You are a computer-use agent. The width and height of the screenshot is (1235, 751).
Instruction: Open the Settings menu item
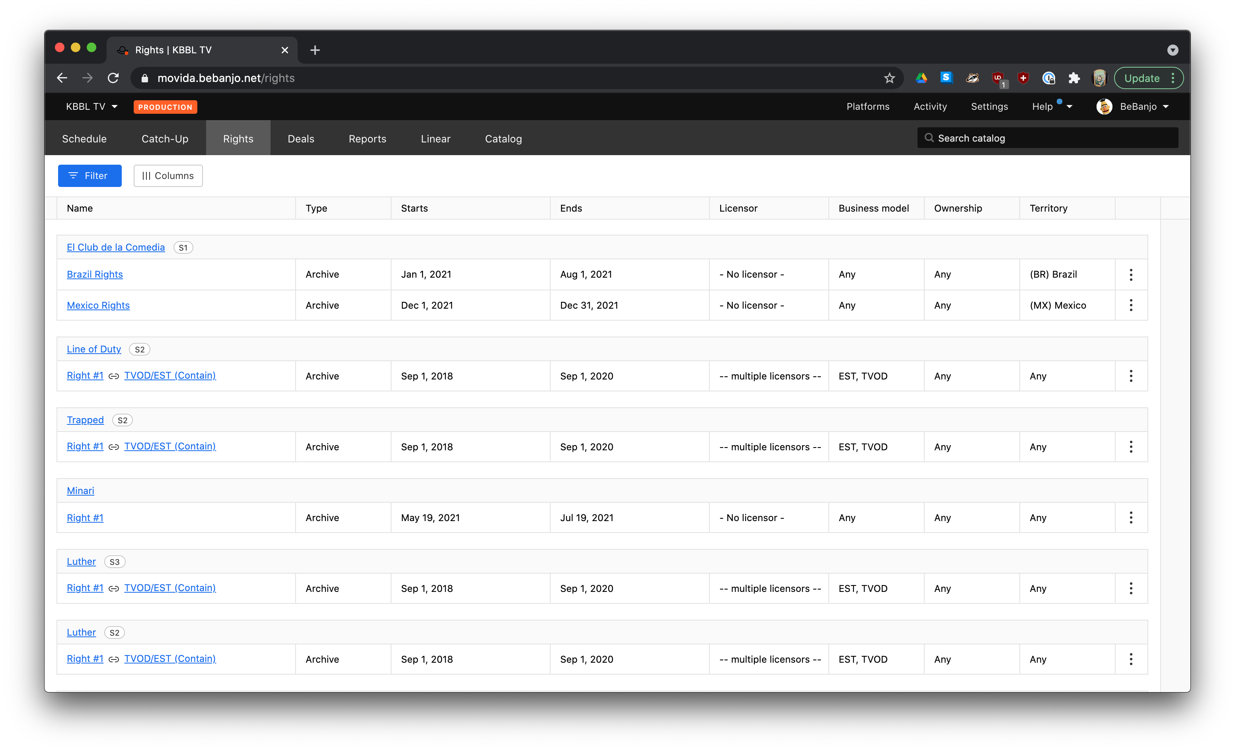(989, 107)
